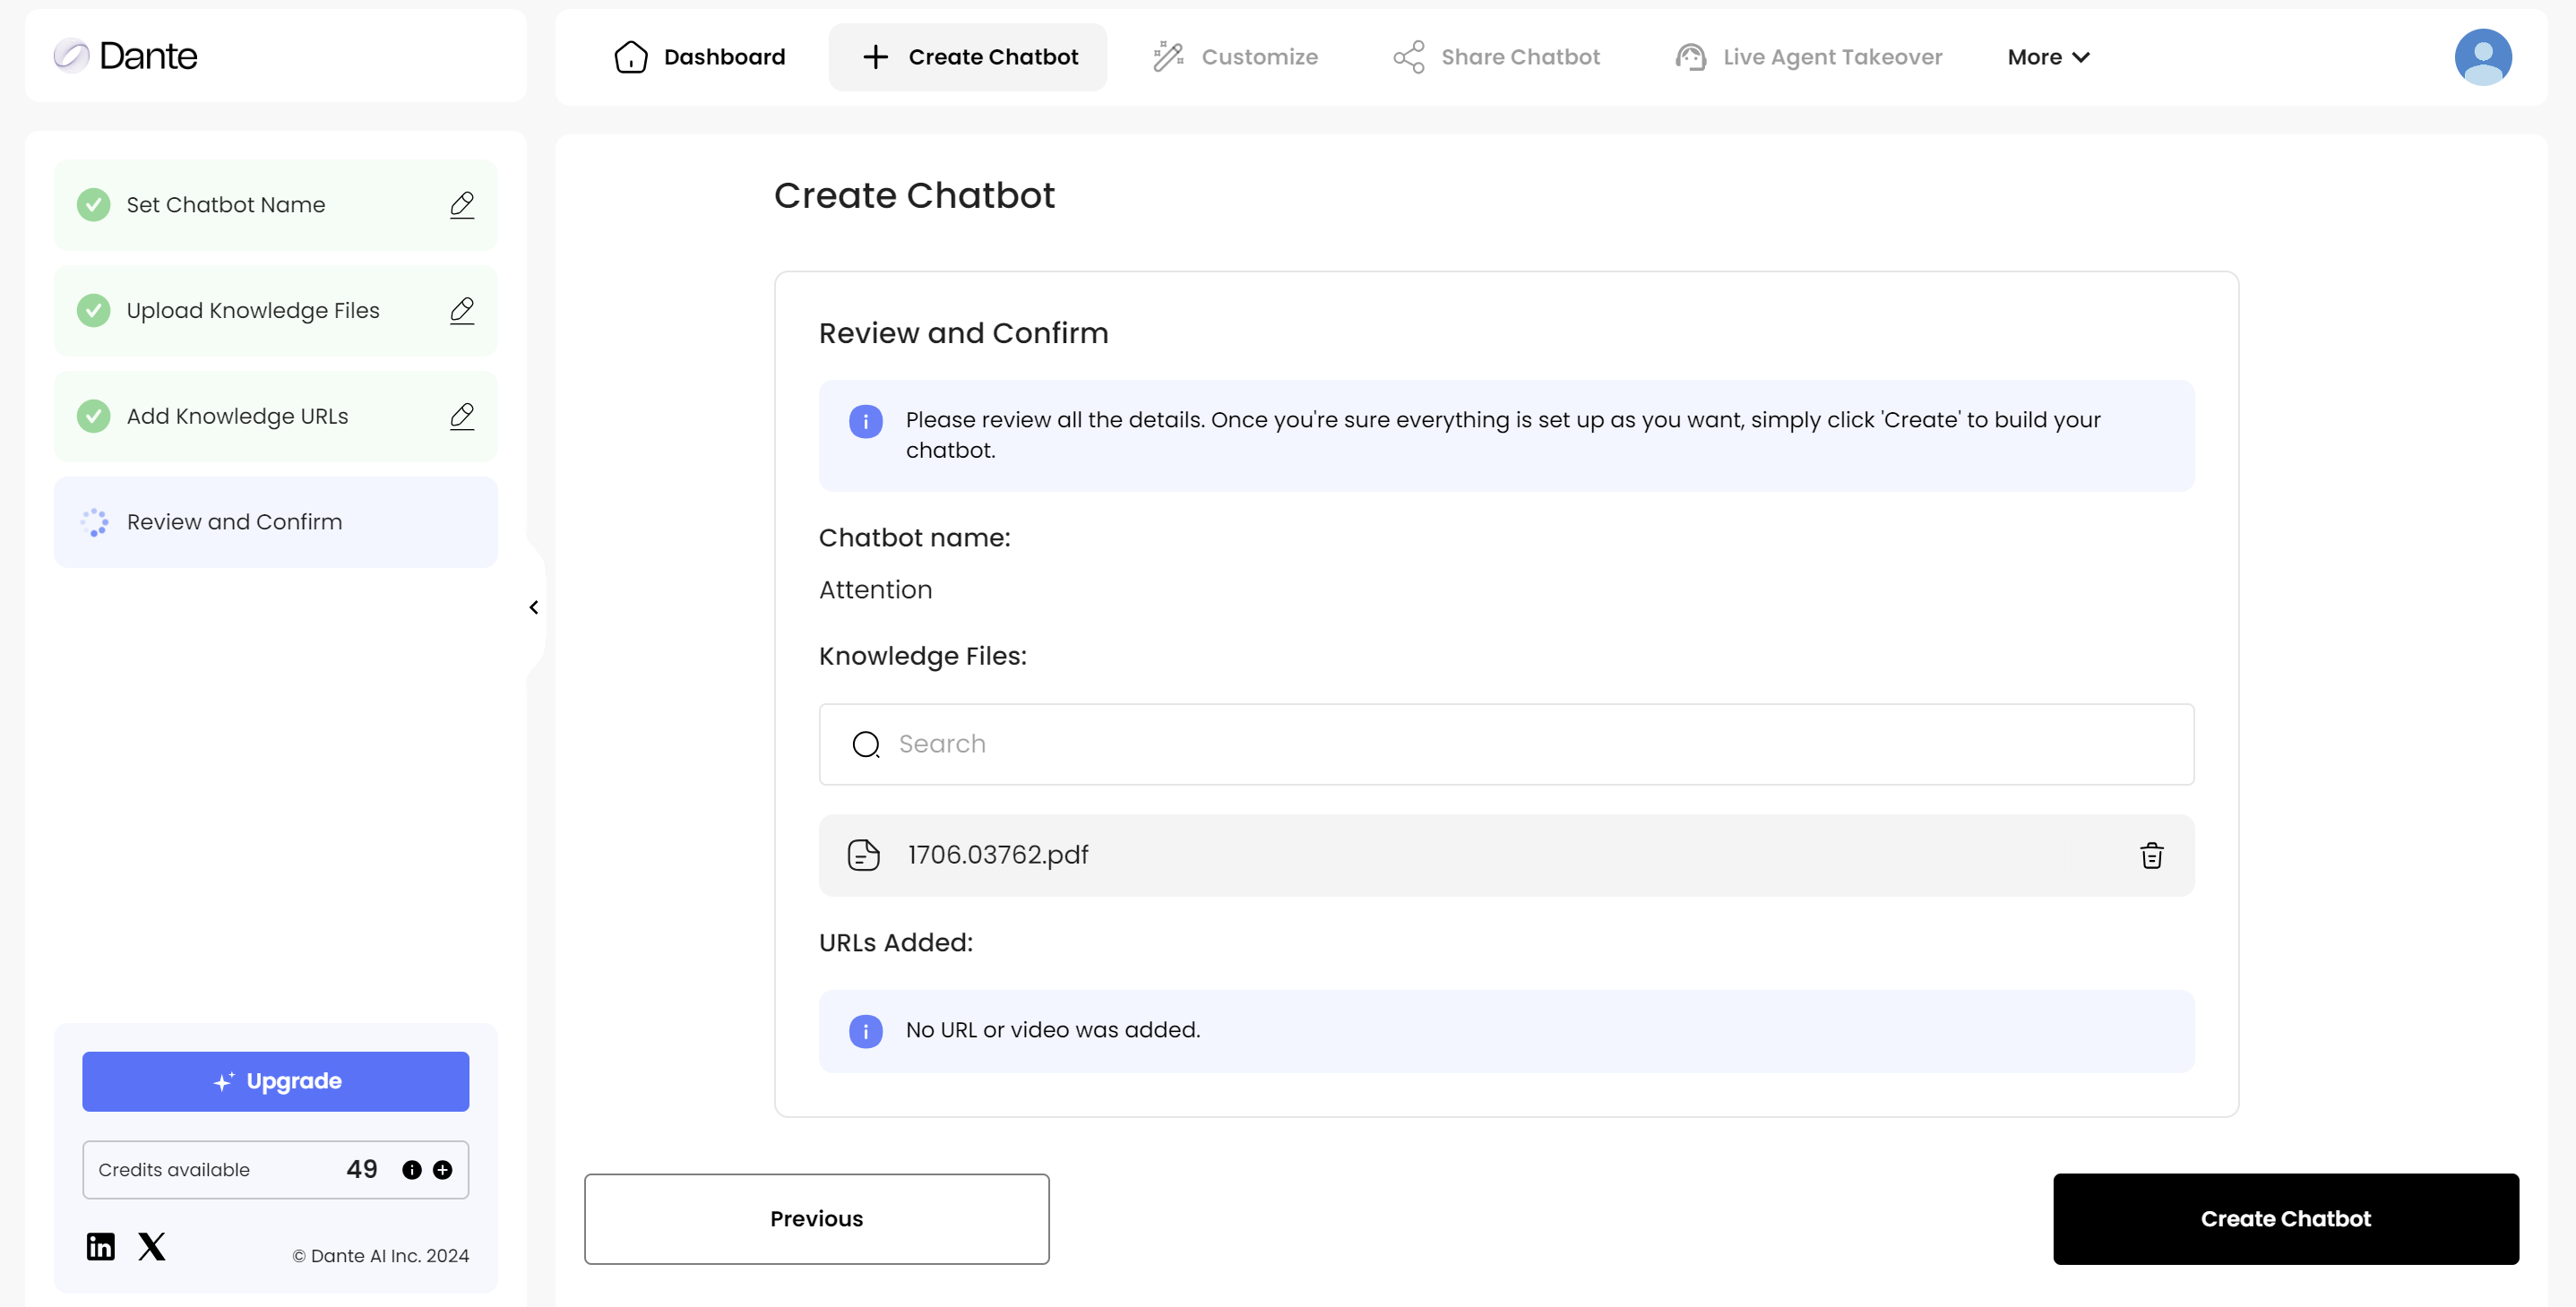
Task: Go to the Dashboard tab
Action: (x=700, y=57)
